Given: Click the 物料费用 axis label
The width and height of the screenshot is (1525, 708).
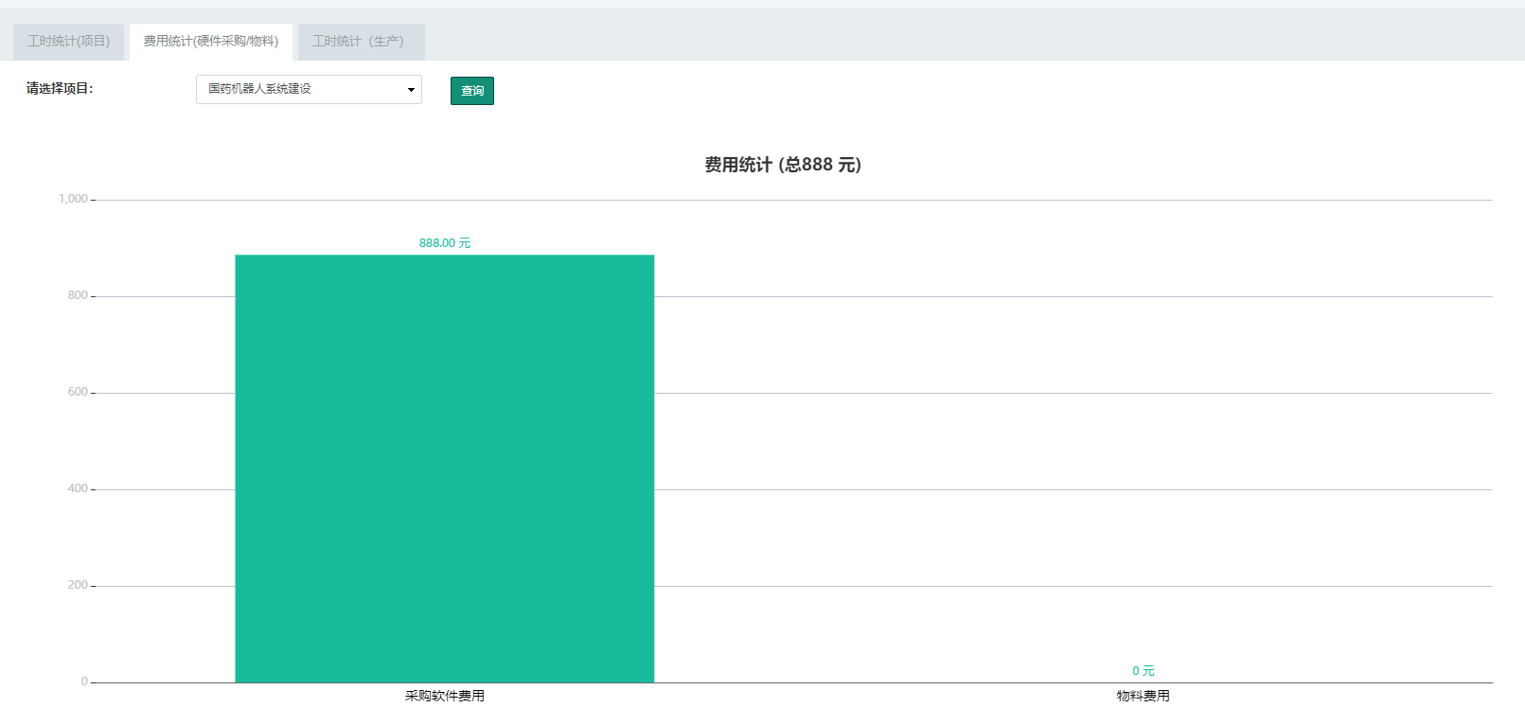Looking at the screenshot, I should point(1144,696).
